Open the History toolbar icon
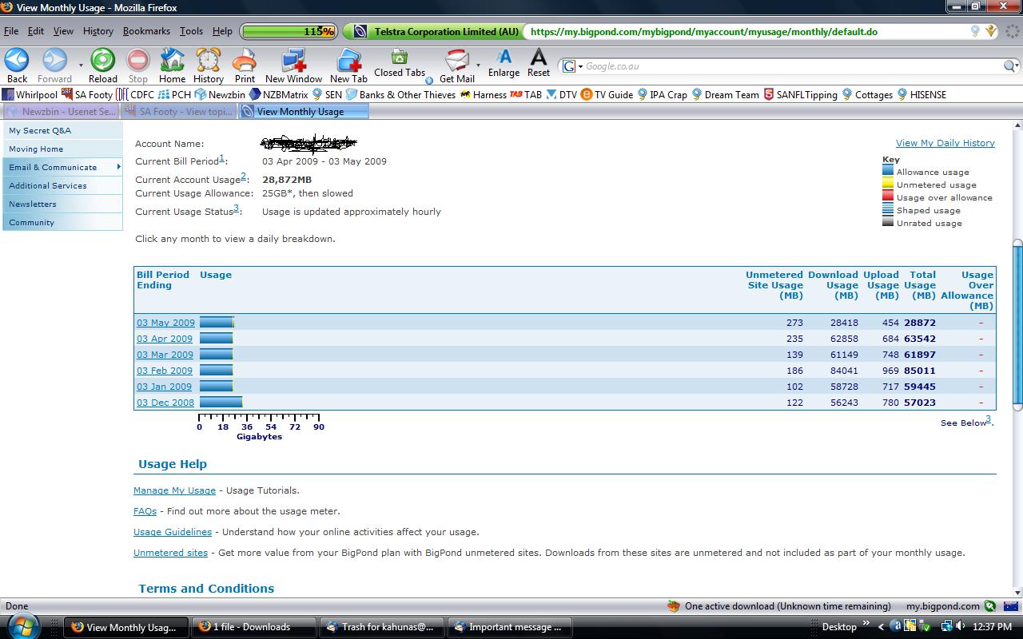 pos(209,61)
